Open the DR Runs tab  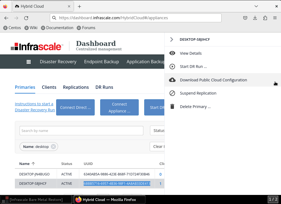click(x=104, y=87)
